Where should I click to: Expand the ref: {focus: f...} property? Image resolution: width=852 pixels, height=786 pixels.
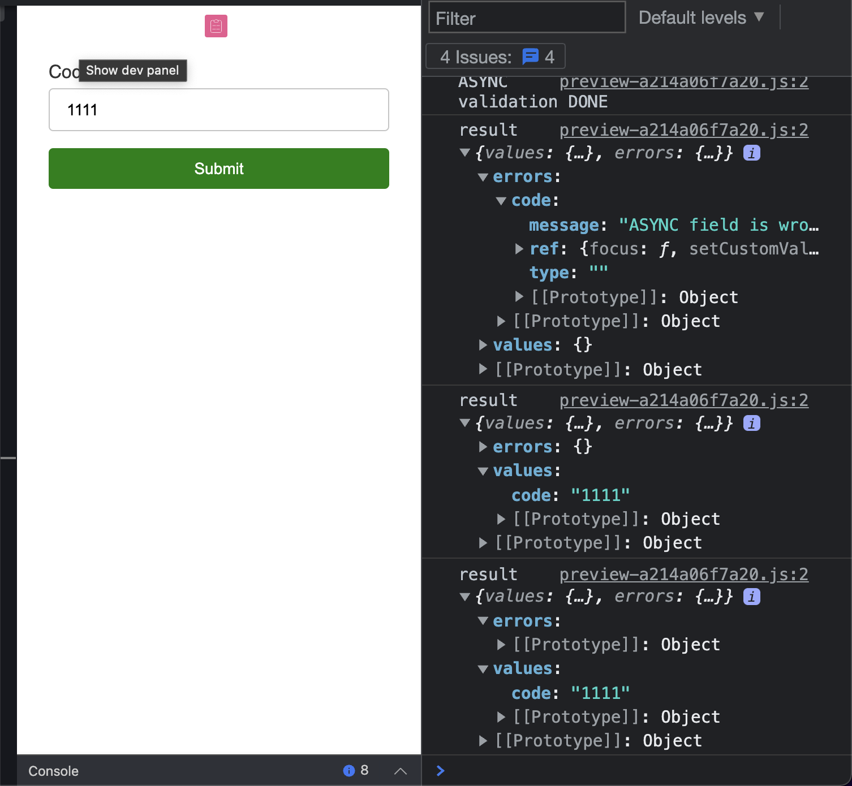point(519,249)
